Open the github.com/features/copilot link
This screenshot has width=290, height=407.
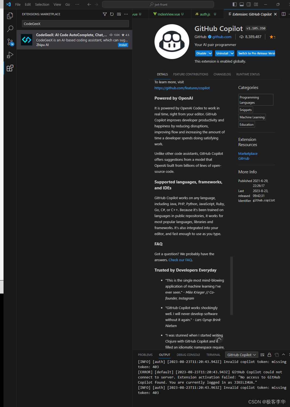point(182,88)
